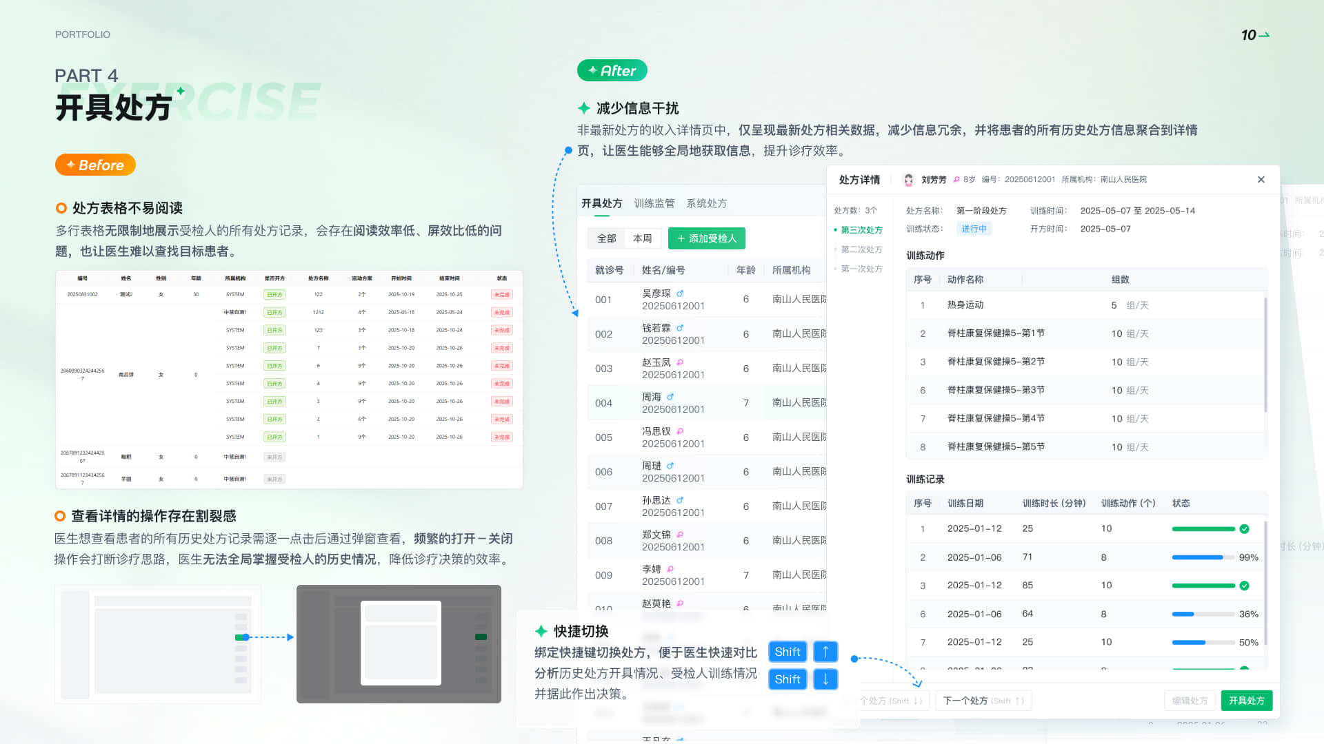This screenshot has height=744, width=1324.
Task: Open patient row 001 吴彦琛
Action: click(706, 300)
